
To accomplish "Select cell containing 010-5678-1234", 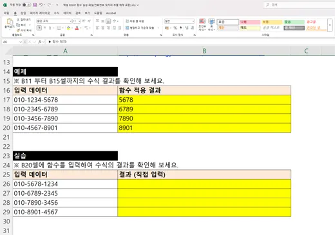I will (x=65, y=184).
